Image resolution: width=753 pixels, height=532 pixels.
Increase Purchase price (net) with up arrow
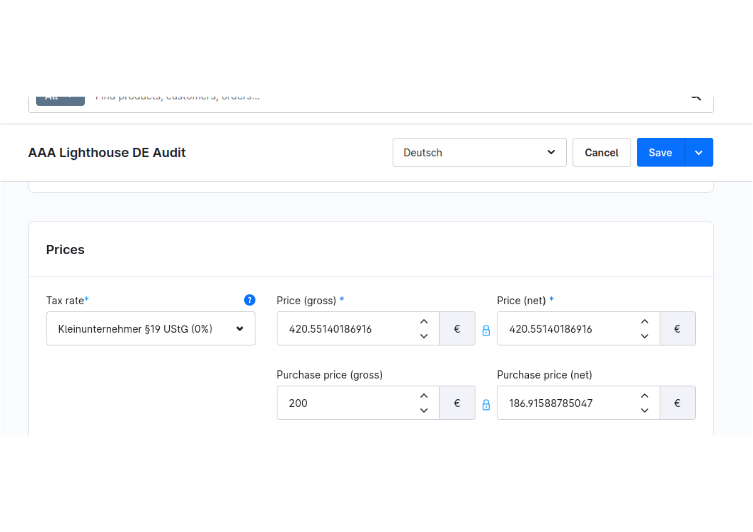tap(644, 396)
